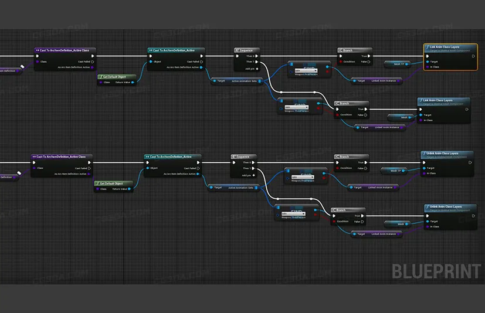Click Linked Anim Instance pin feeding highlighted Link node
485x313 pixels.
click(399, 81)
